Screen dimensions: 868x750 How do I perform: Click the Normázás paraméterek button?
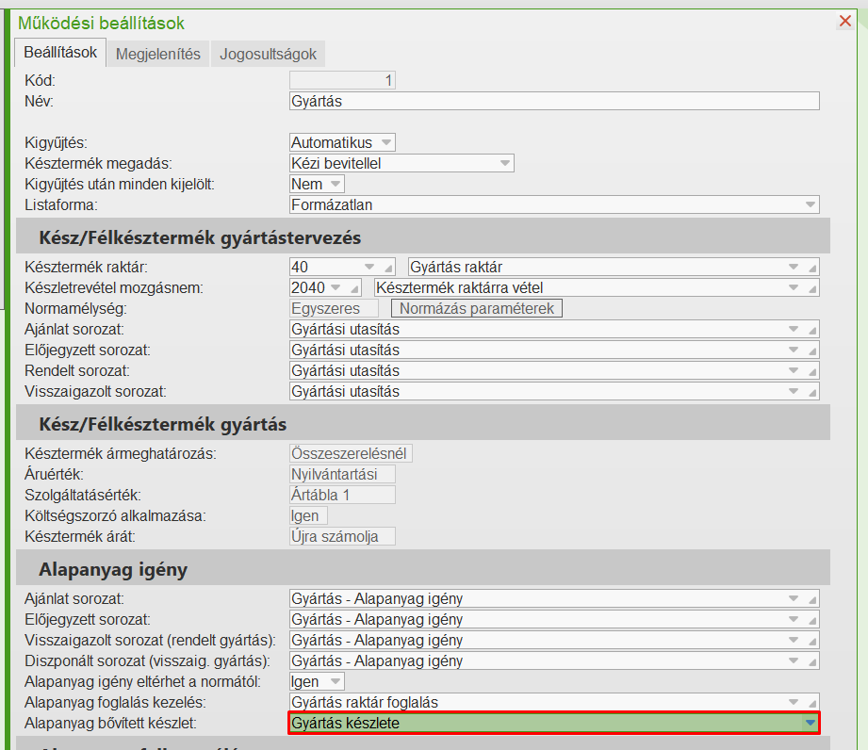(477, 308)
